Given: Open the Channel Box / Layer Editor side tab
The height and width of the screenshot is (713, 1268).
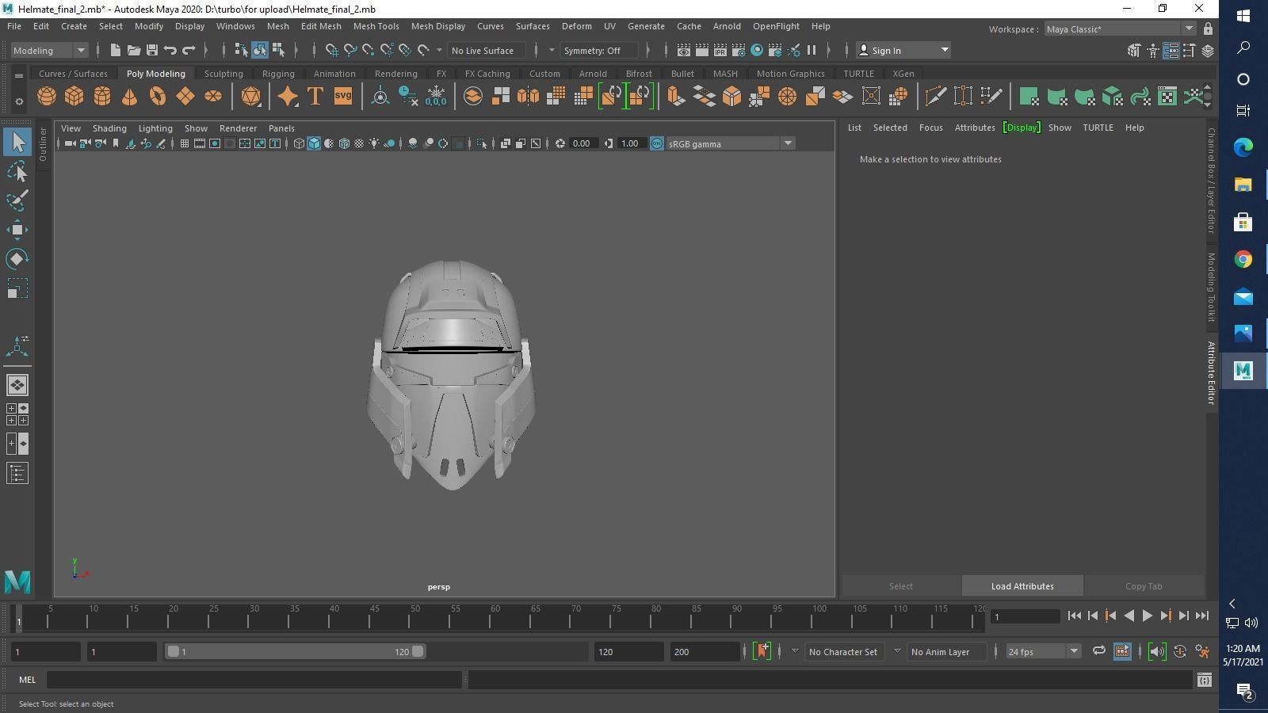Looking at the screenshot, I should [x=1211, y=180].
